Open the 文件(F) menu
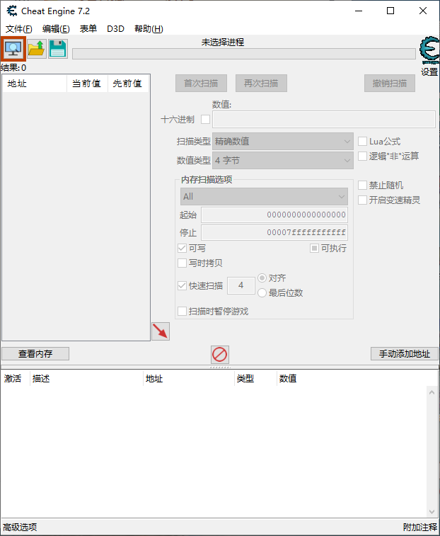Viewport: 440px width, 536px height. tap(19, 29)
